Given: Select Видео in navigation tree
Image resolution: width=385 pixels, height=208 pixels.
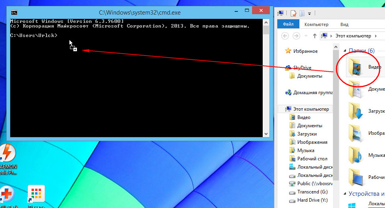Looking at the screenshot, I should (x=304, y=117).
